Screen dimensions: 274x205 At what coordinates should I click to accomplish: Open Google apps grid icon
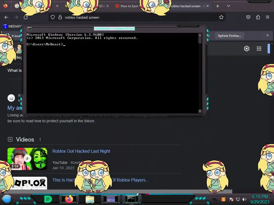pyautogui.click(x=259, y=49)
